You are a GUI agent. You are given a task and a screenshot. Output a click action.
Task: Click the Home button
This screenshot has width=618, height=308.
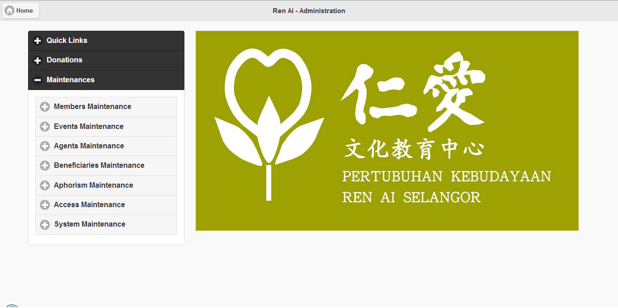point(20,10)
